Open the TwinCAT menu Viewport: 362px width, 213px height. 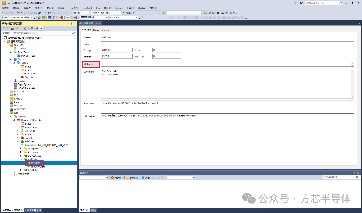pos(73,8)
